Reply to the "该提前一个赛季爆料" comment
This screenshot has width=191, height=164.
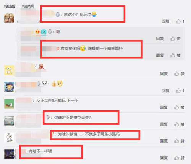[160, 55]
